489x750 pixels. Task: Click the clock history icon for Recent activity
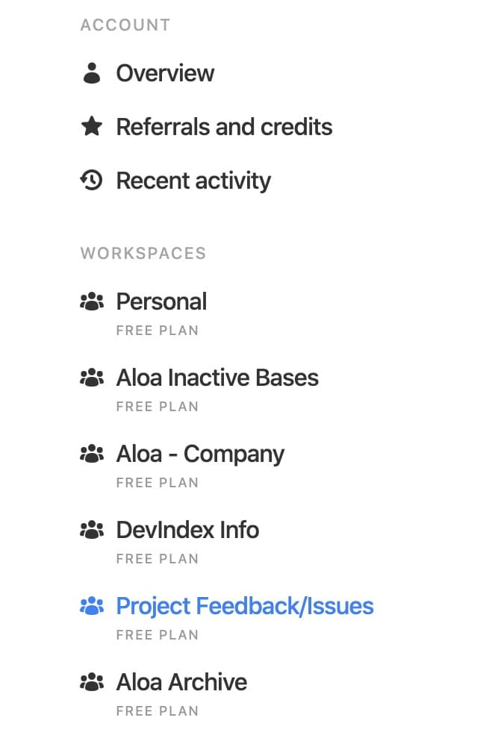[91, 181]
